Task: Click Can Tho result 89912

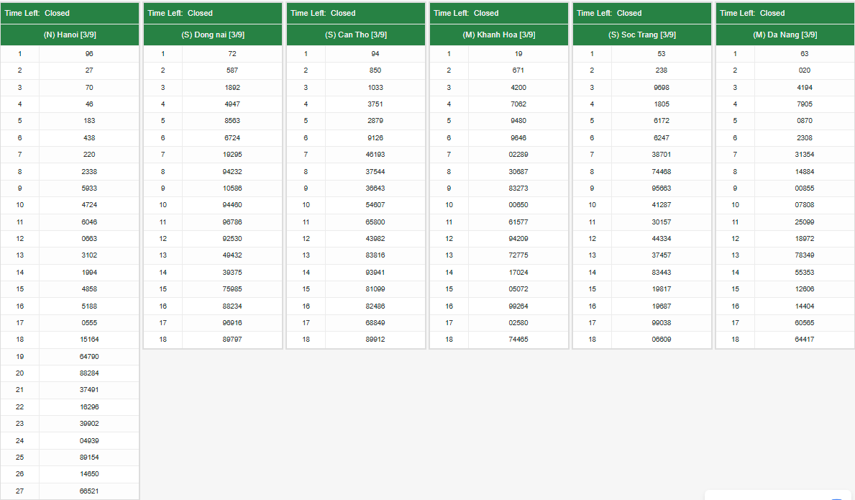Action: point(375,340)
